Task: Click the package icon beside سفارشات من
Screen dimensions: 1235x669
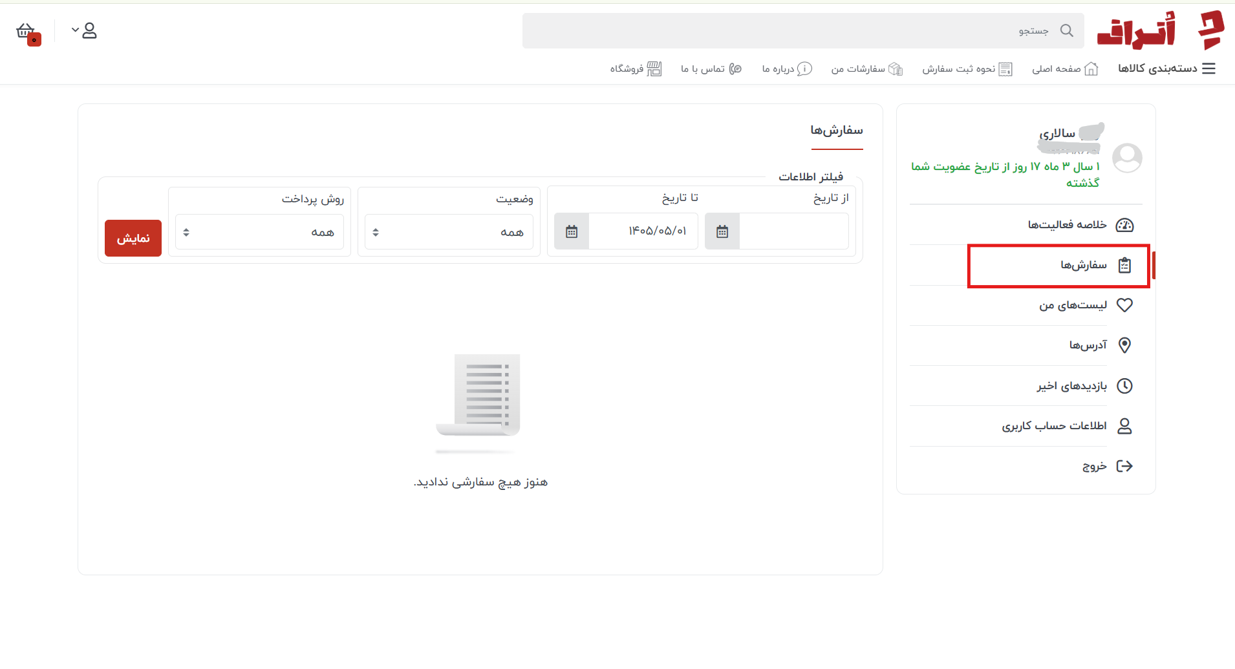Action: 896,69
